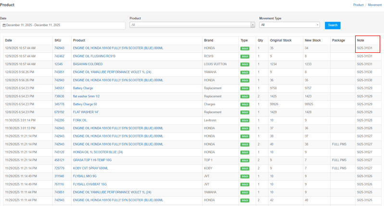
Task: Click SOLD badge in Battery Charge 50 row
Action: tap(245, 104)
